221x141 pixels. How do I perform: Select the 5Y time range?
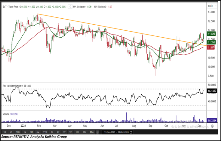point(71,132)
